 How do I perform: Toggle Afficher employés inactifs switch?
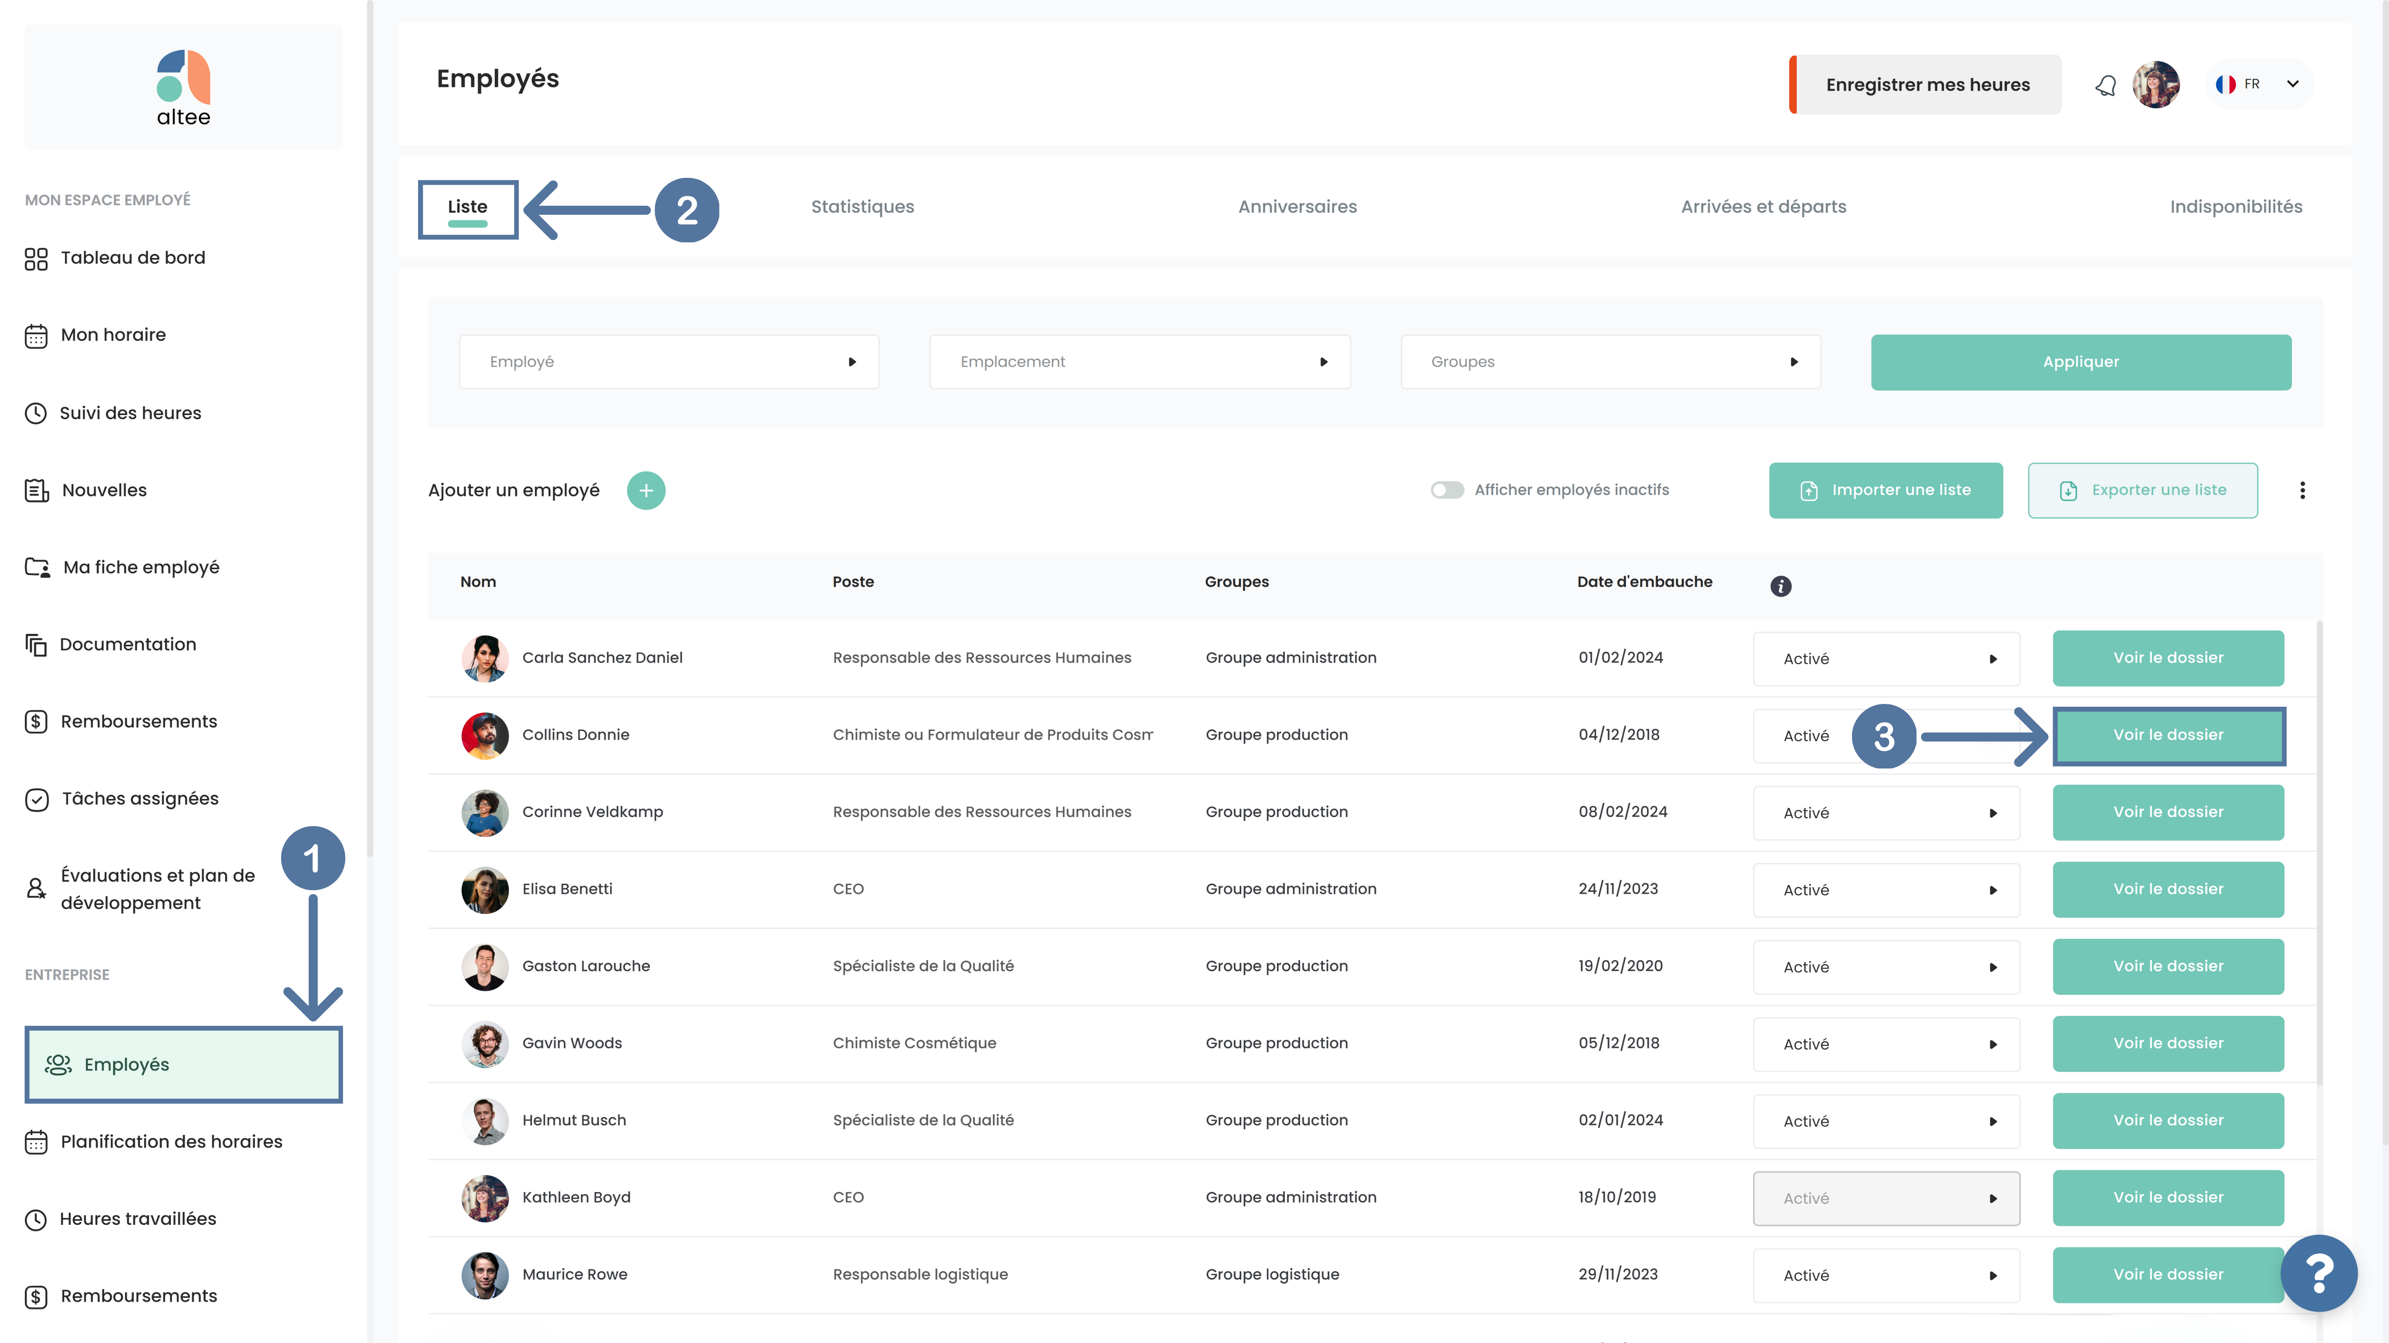tap(1447, 490)
